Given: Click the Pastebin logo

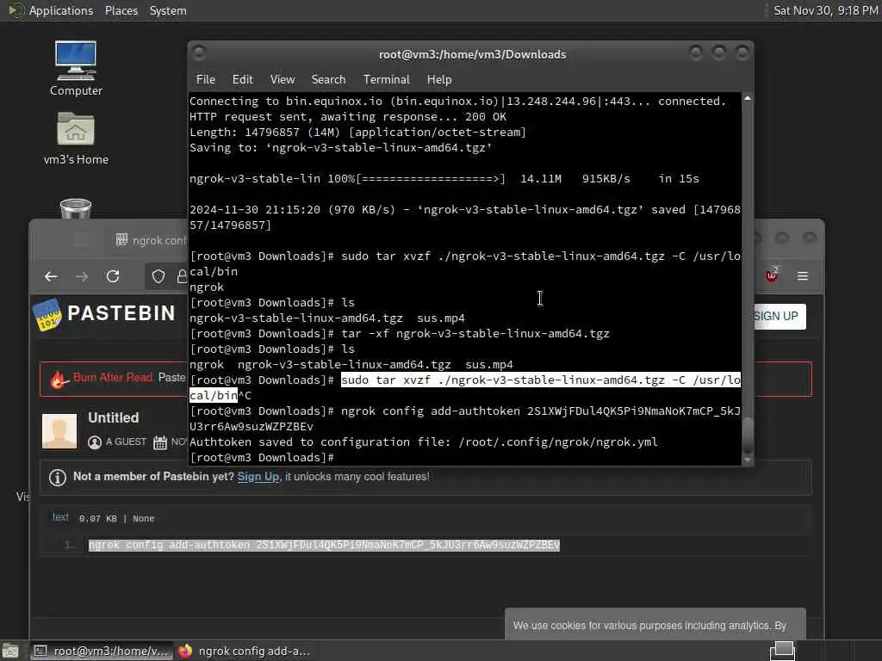Looking at the screenshot, I should (x=104, y=313).
